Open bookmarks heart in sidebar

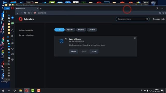point(12,49)
